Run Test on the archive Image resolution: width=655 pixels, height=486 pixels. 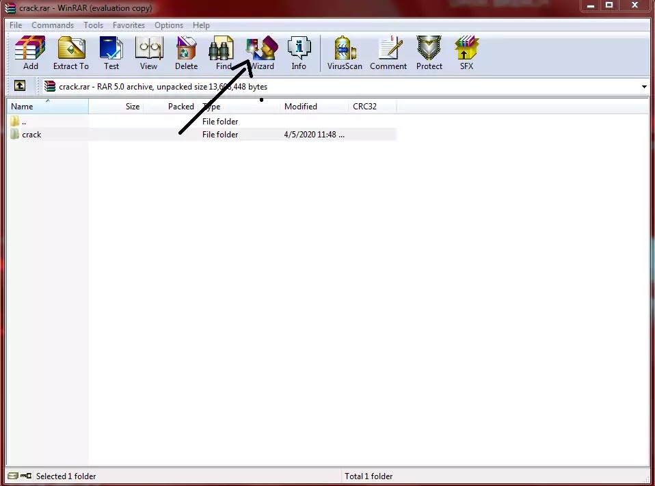[111, 53]
